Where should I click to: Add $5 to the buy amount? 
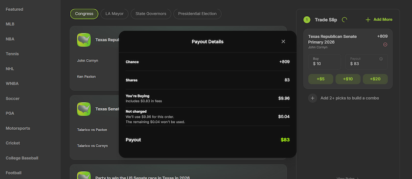pyautogui.click(x=320, y=79)
